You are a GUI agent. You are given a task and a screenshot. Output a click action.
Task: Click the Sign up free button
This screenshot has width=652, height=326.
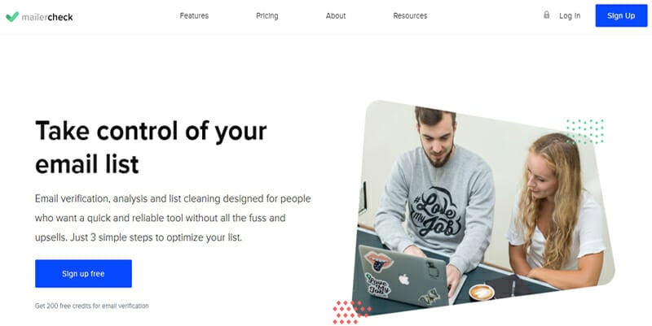tap(83, 274)
